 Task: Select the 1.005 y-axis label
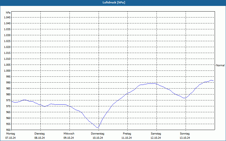(7, 65)
